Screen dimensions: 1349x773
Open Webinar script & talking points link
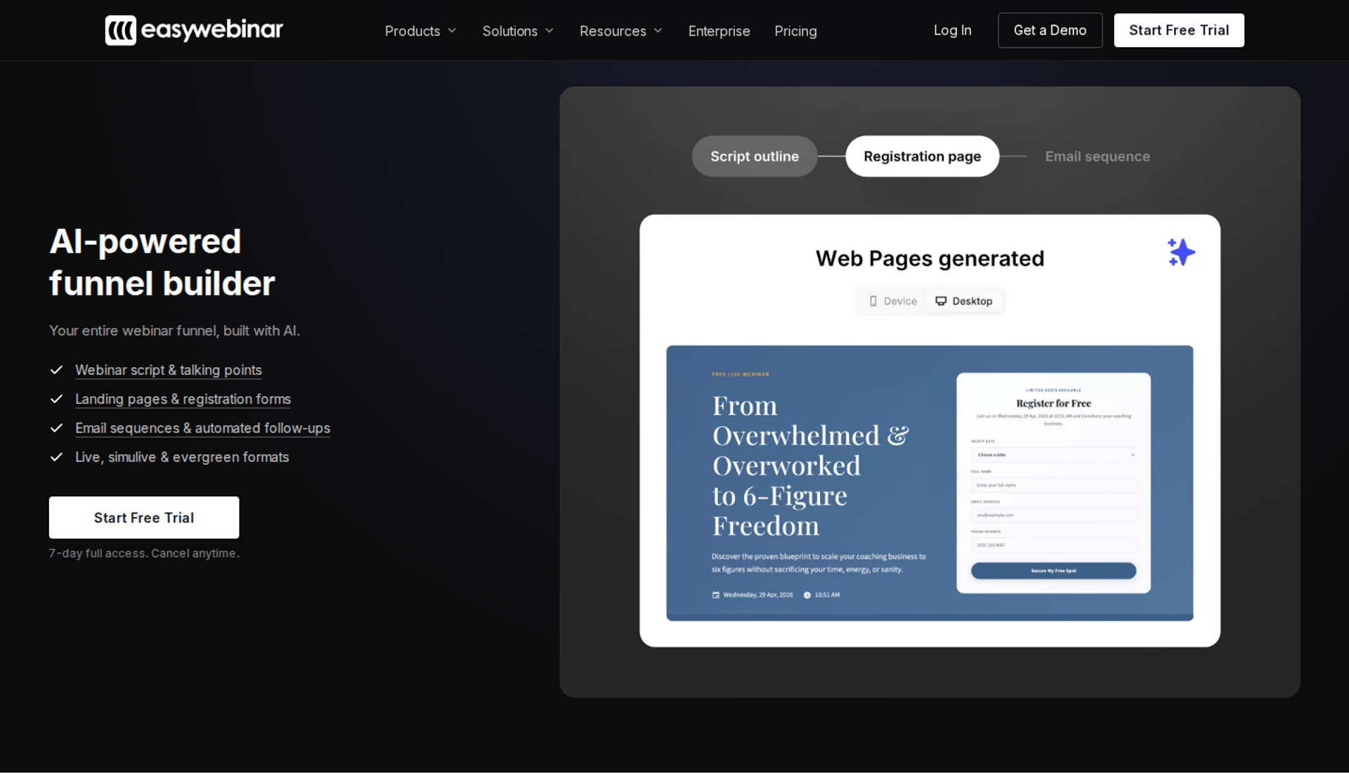(x=169, y=370)
